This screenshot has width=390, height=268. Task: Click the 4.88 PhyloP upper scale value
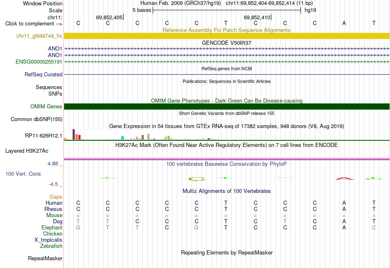[53, 164]
